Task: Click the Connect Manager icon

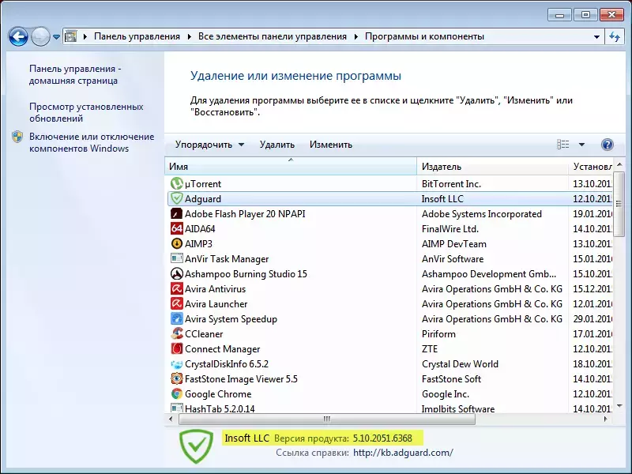Action: tap(176, 349)
